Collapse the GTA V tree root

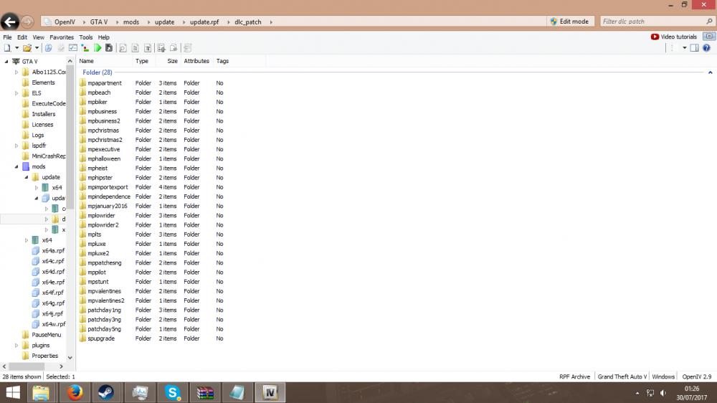(6, 61)
